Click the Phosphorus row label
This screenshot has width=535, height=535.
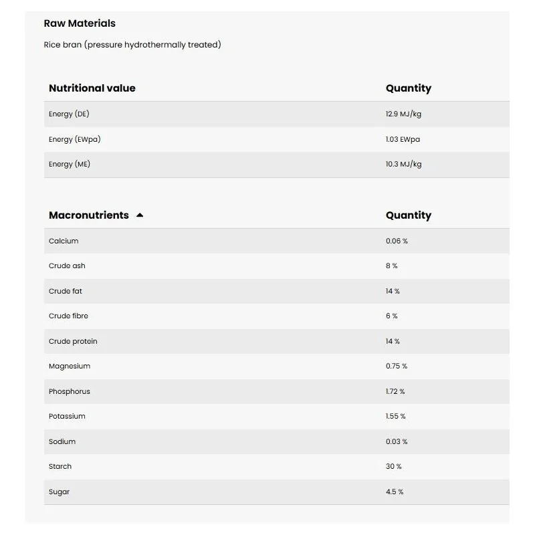[x=70, y=391]
